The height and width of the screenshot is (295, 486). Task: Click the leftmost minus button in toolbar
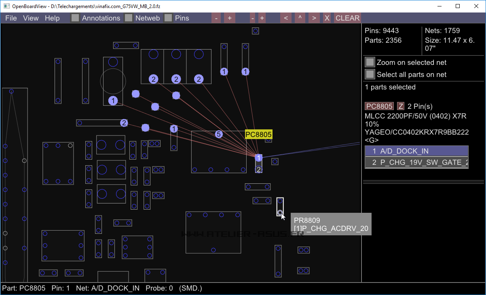(x=216, y=18)
